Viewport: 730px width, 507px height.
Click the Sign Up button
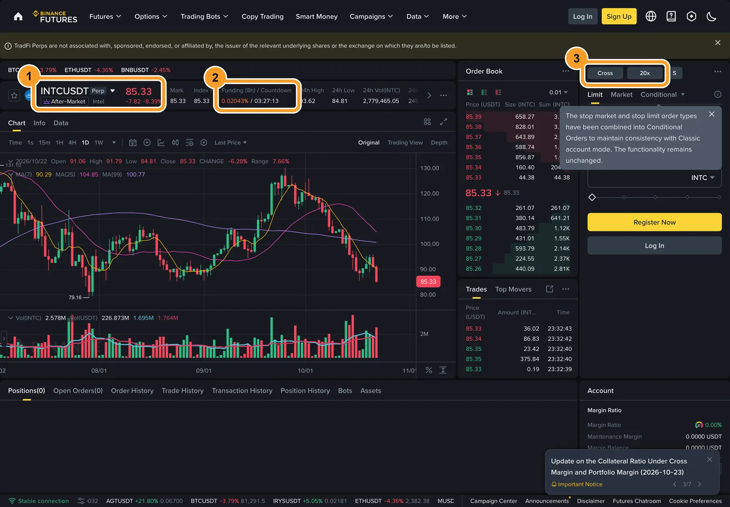pyautogui.click(x=619, y=16)
